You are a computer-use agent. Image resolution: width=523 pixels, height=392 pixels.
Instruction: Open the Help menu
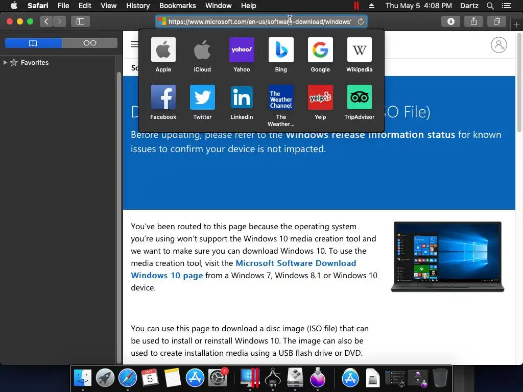[x=249, y=6]
